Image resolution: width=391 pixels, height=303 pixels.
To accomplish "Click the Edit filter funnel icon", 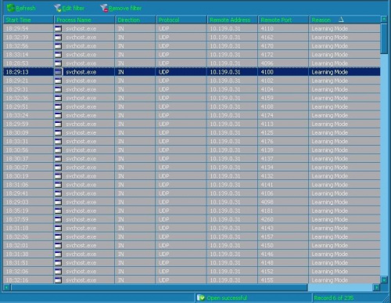I will (58, 8).
